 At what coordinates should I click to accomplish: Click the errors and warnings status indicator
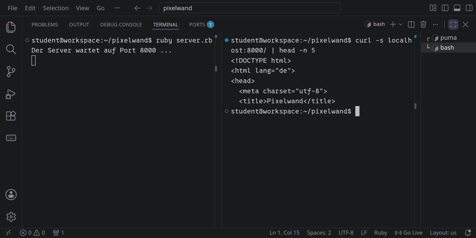coord(32,233)
